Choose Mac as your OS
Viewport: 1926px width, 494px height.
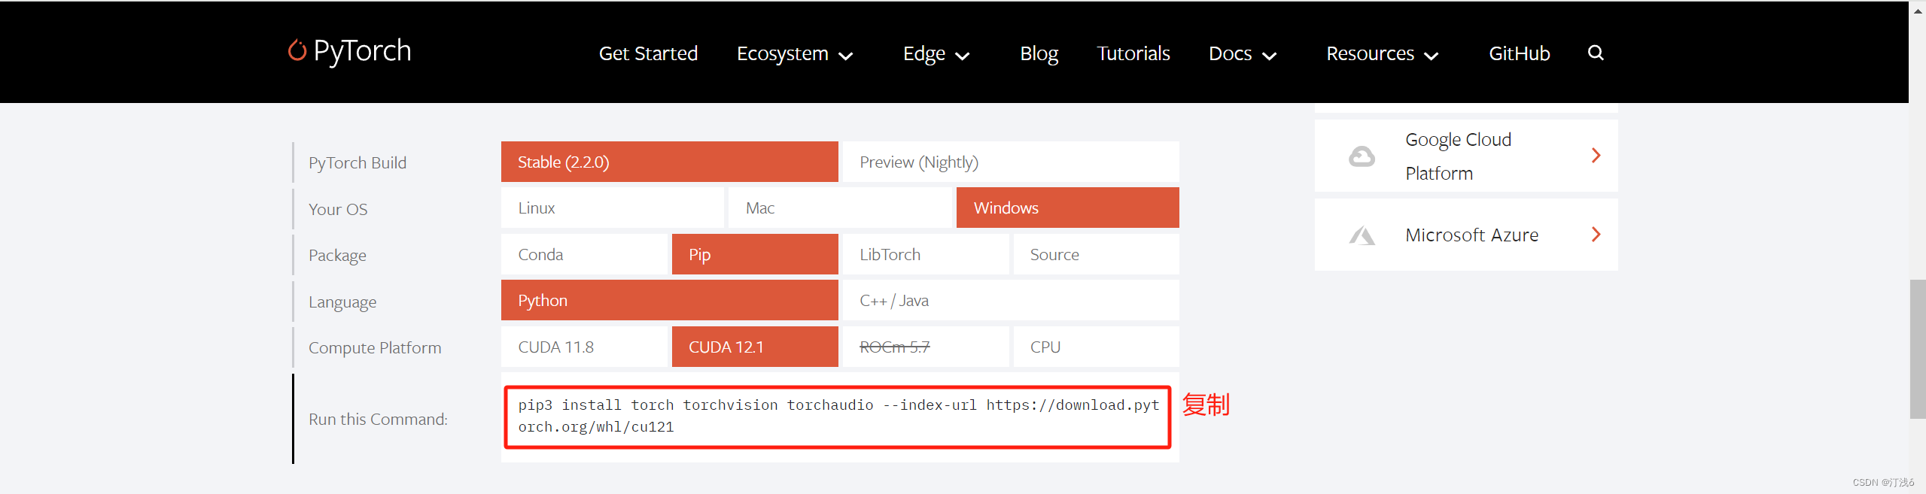point(839,208)
